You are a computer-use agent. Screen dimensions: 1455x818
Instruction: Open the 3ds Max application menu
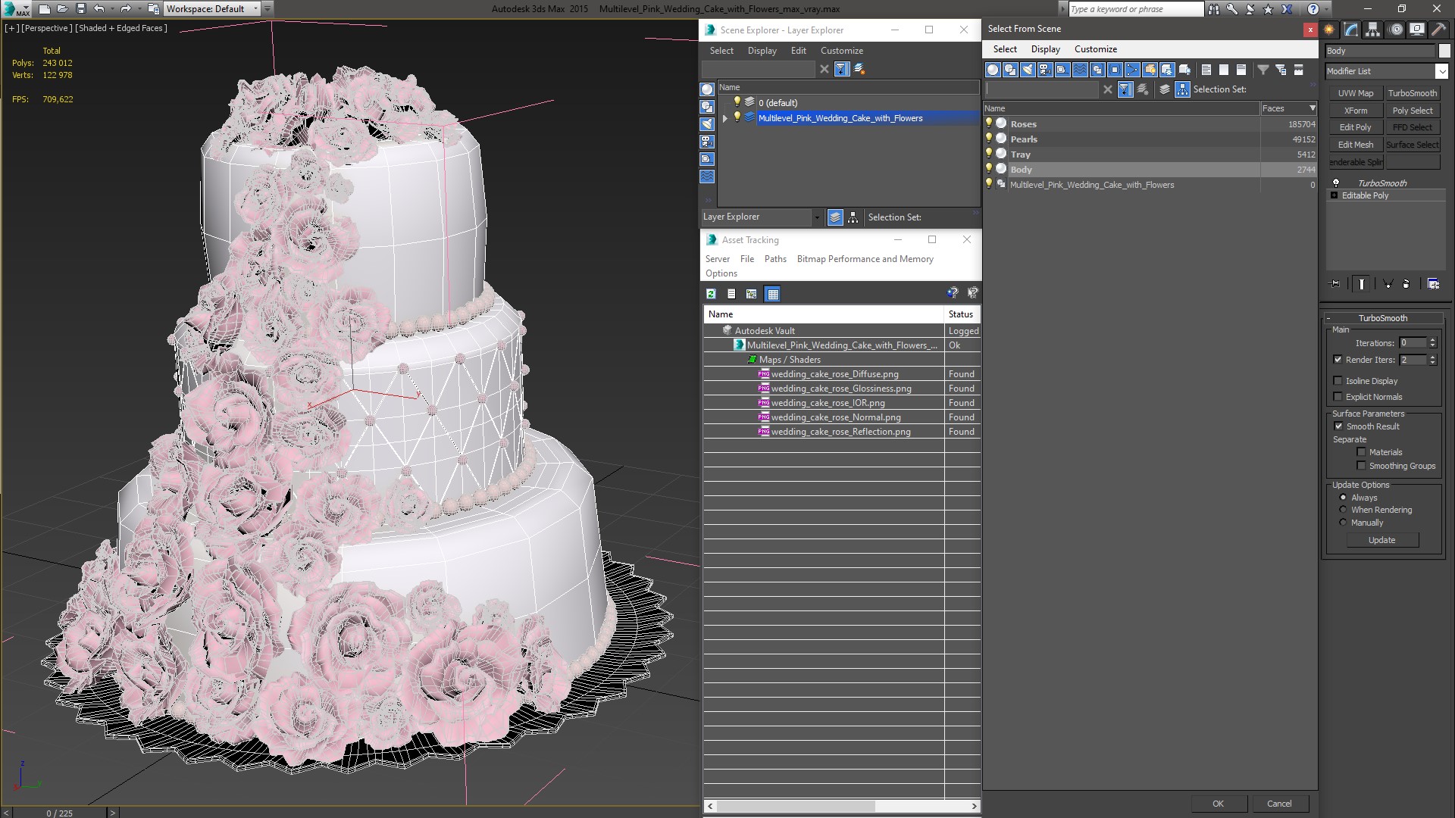[15, 9]
